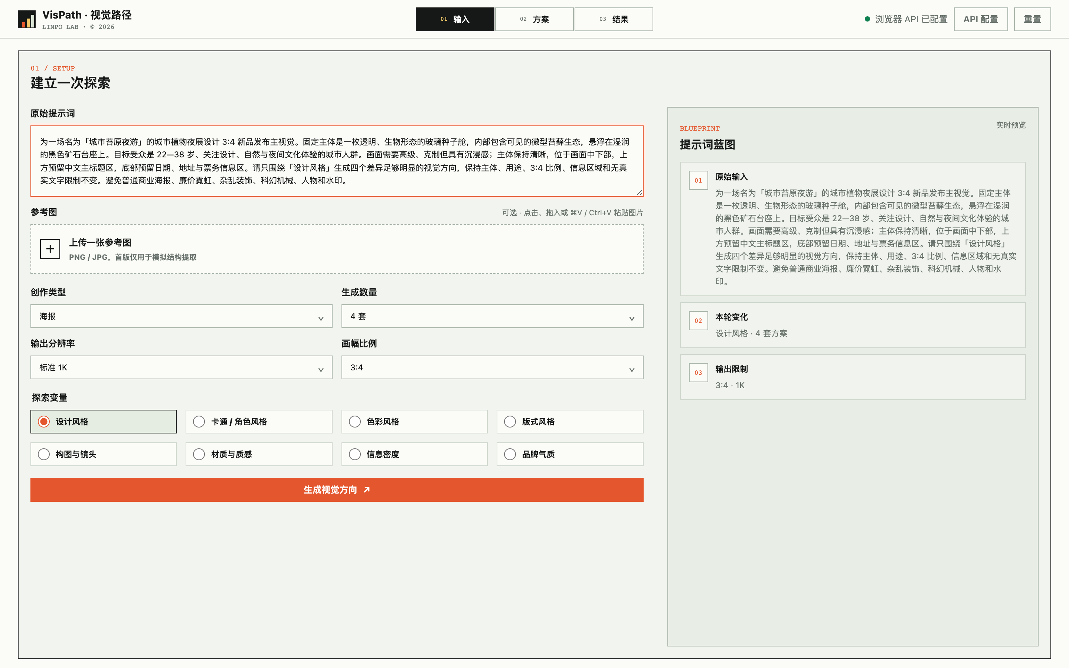Switch to the 01 输入 step tab
Screen dimensions: 1069x668
coord(455,19)
